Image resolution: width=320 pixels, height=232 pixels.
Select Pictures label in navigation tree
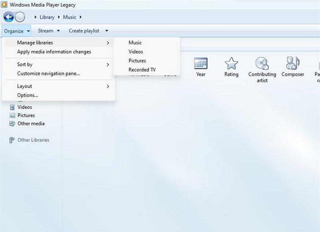[26, 115]
